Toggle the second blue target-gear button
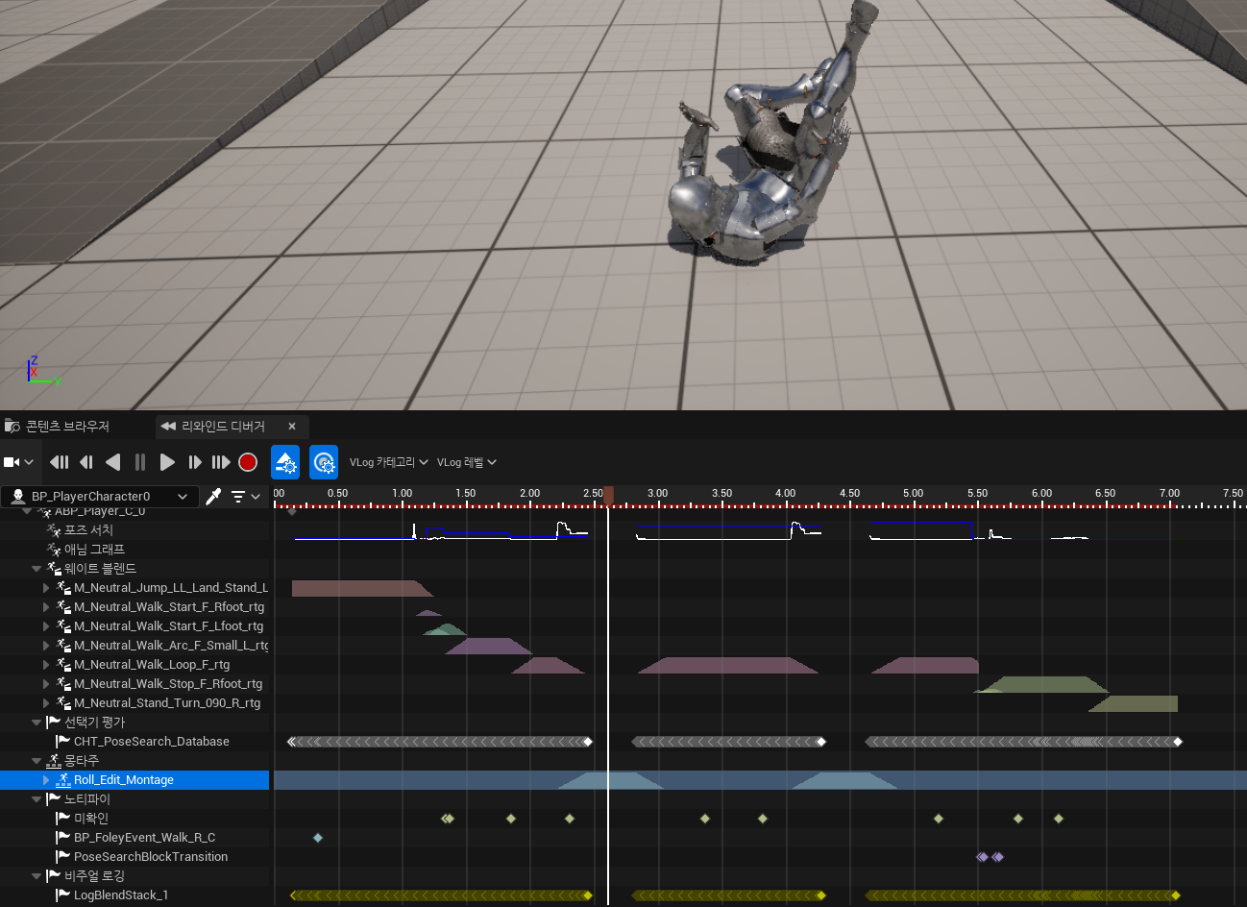1247x907 pixels. 324,462
